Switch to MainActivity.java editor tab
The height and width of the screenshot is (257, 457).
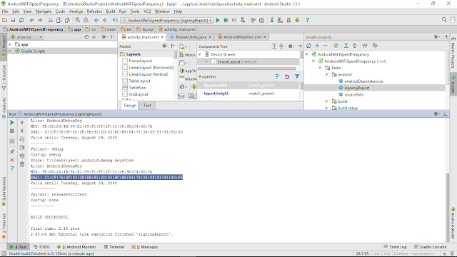coord(191,37)
